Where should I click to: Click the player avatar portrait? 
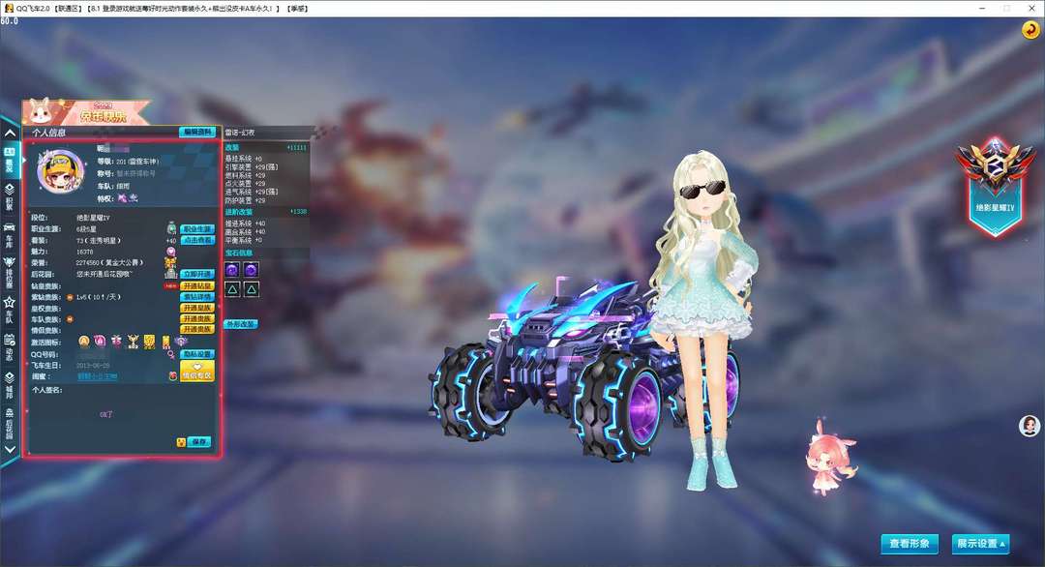[61, 170]
